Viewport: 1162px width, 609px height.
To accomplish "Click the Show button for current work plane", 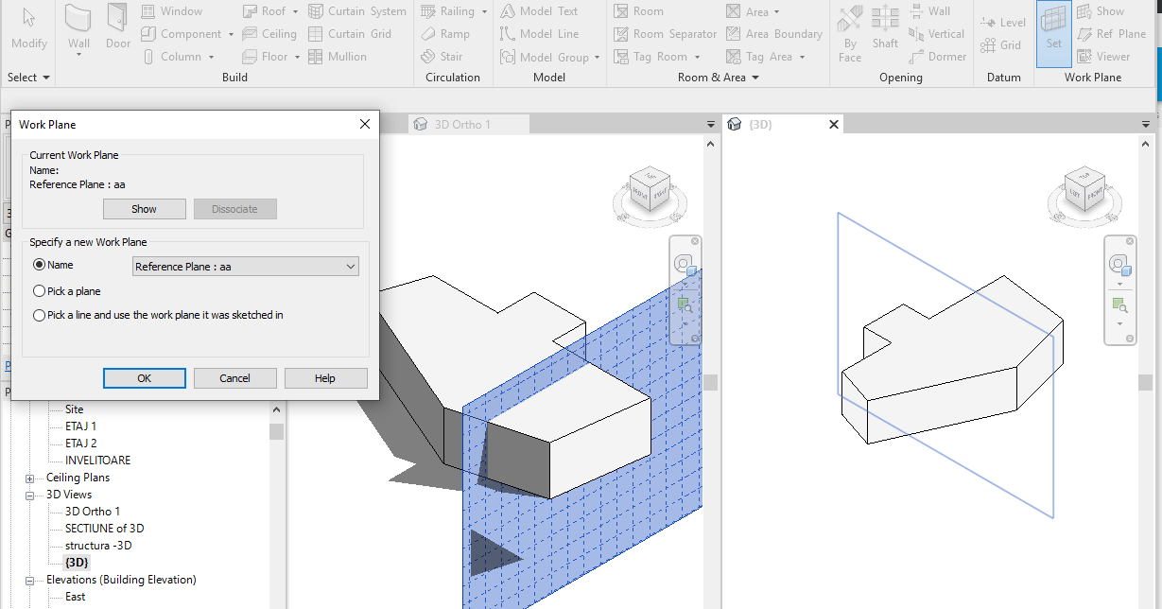I will [x=144, y=208].
